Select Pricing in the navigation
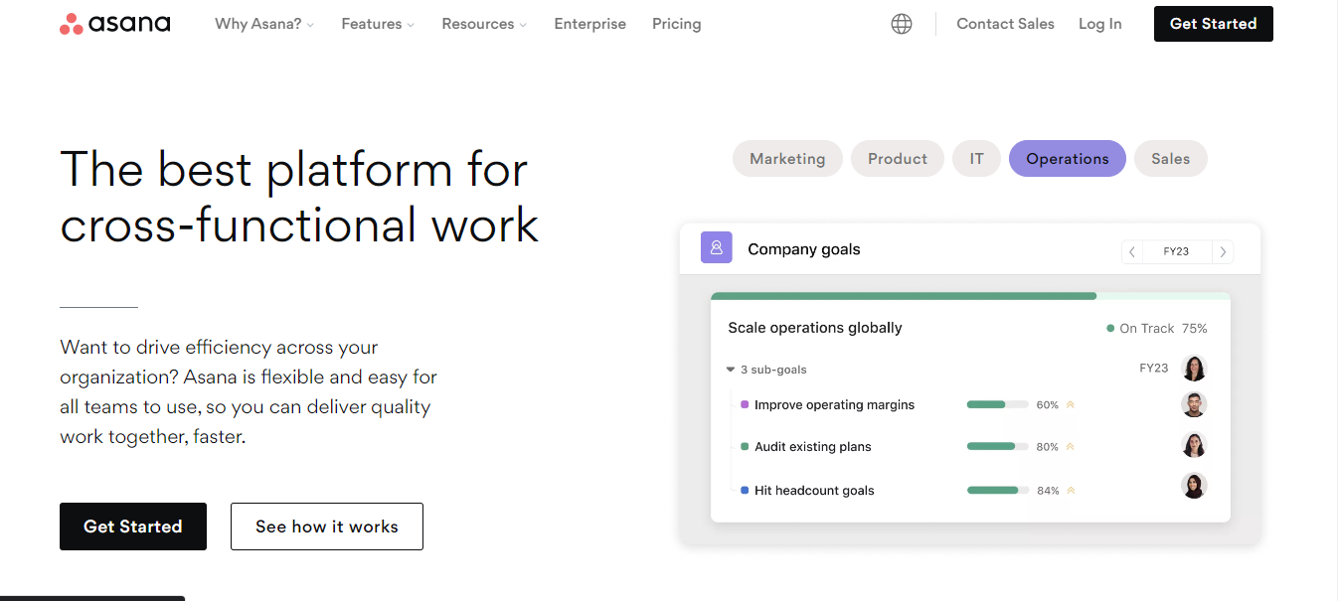Viewport: 1338px width, 601px height. point(676,23)
